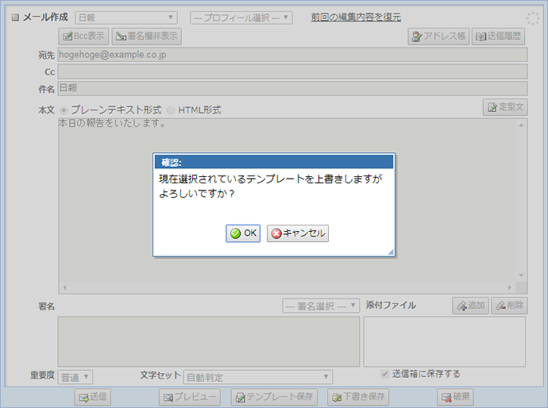Click the Bcc表示 pencil icon
The image size is (548, 408).
[x=68, y=37]
